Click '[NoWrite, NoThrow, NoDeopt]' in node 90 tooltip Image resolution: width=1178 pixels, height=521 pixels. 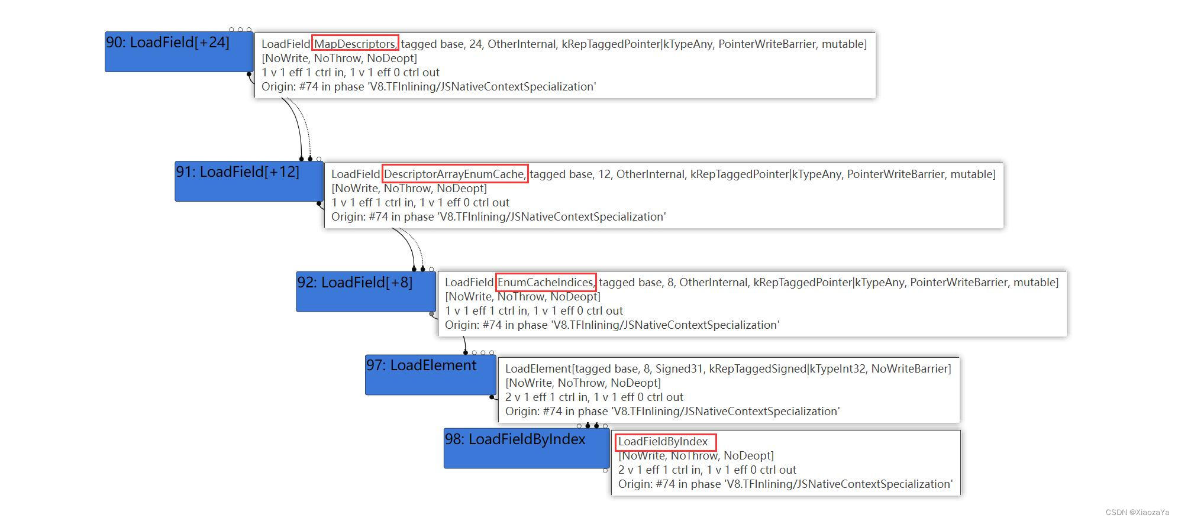(339, 58)
